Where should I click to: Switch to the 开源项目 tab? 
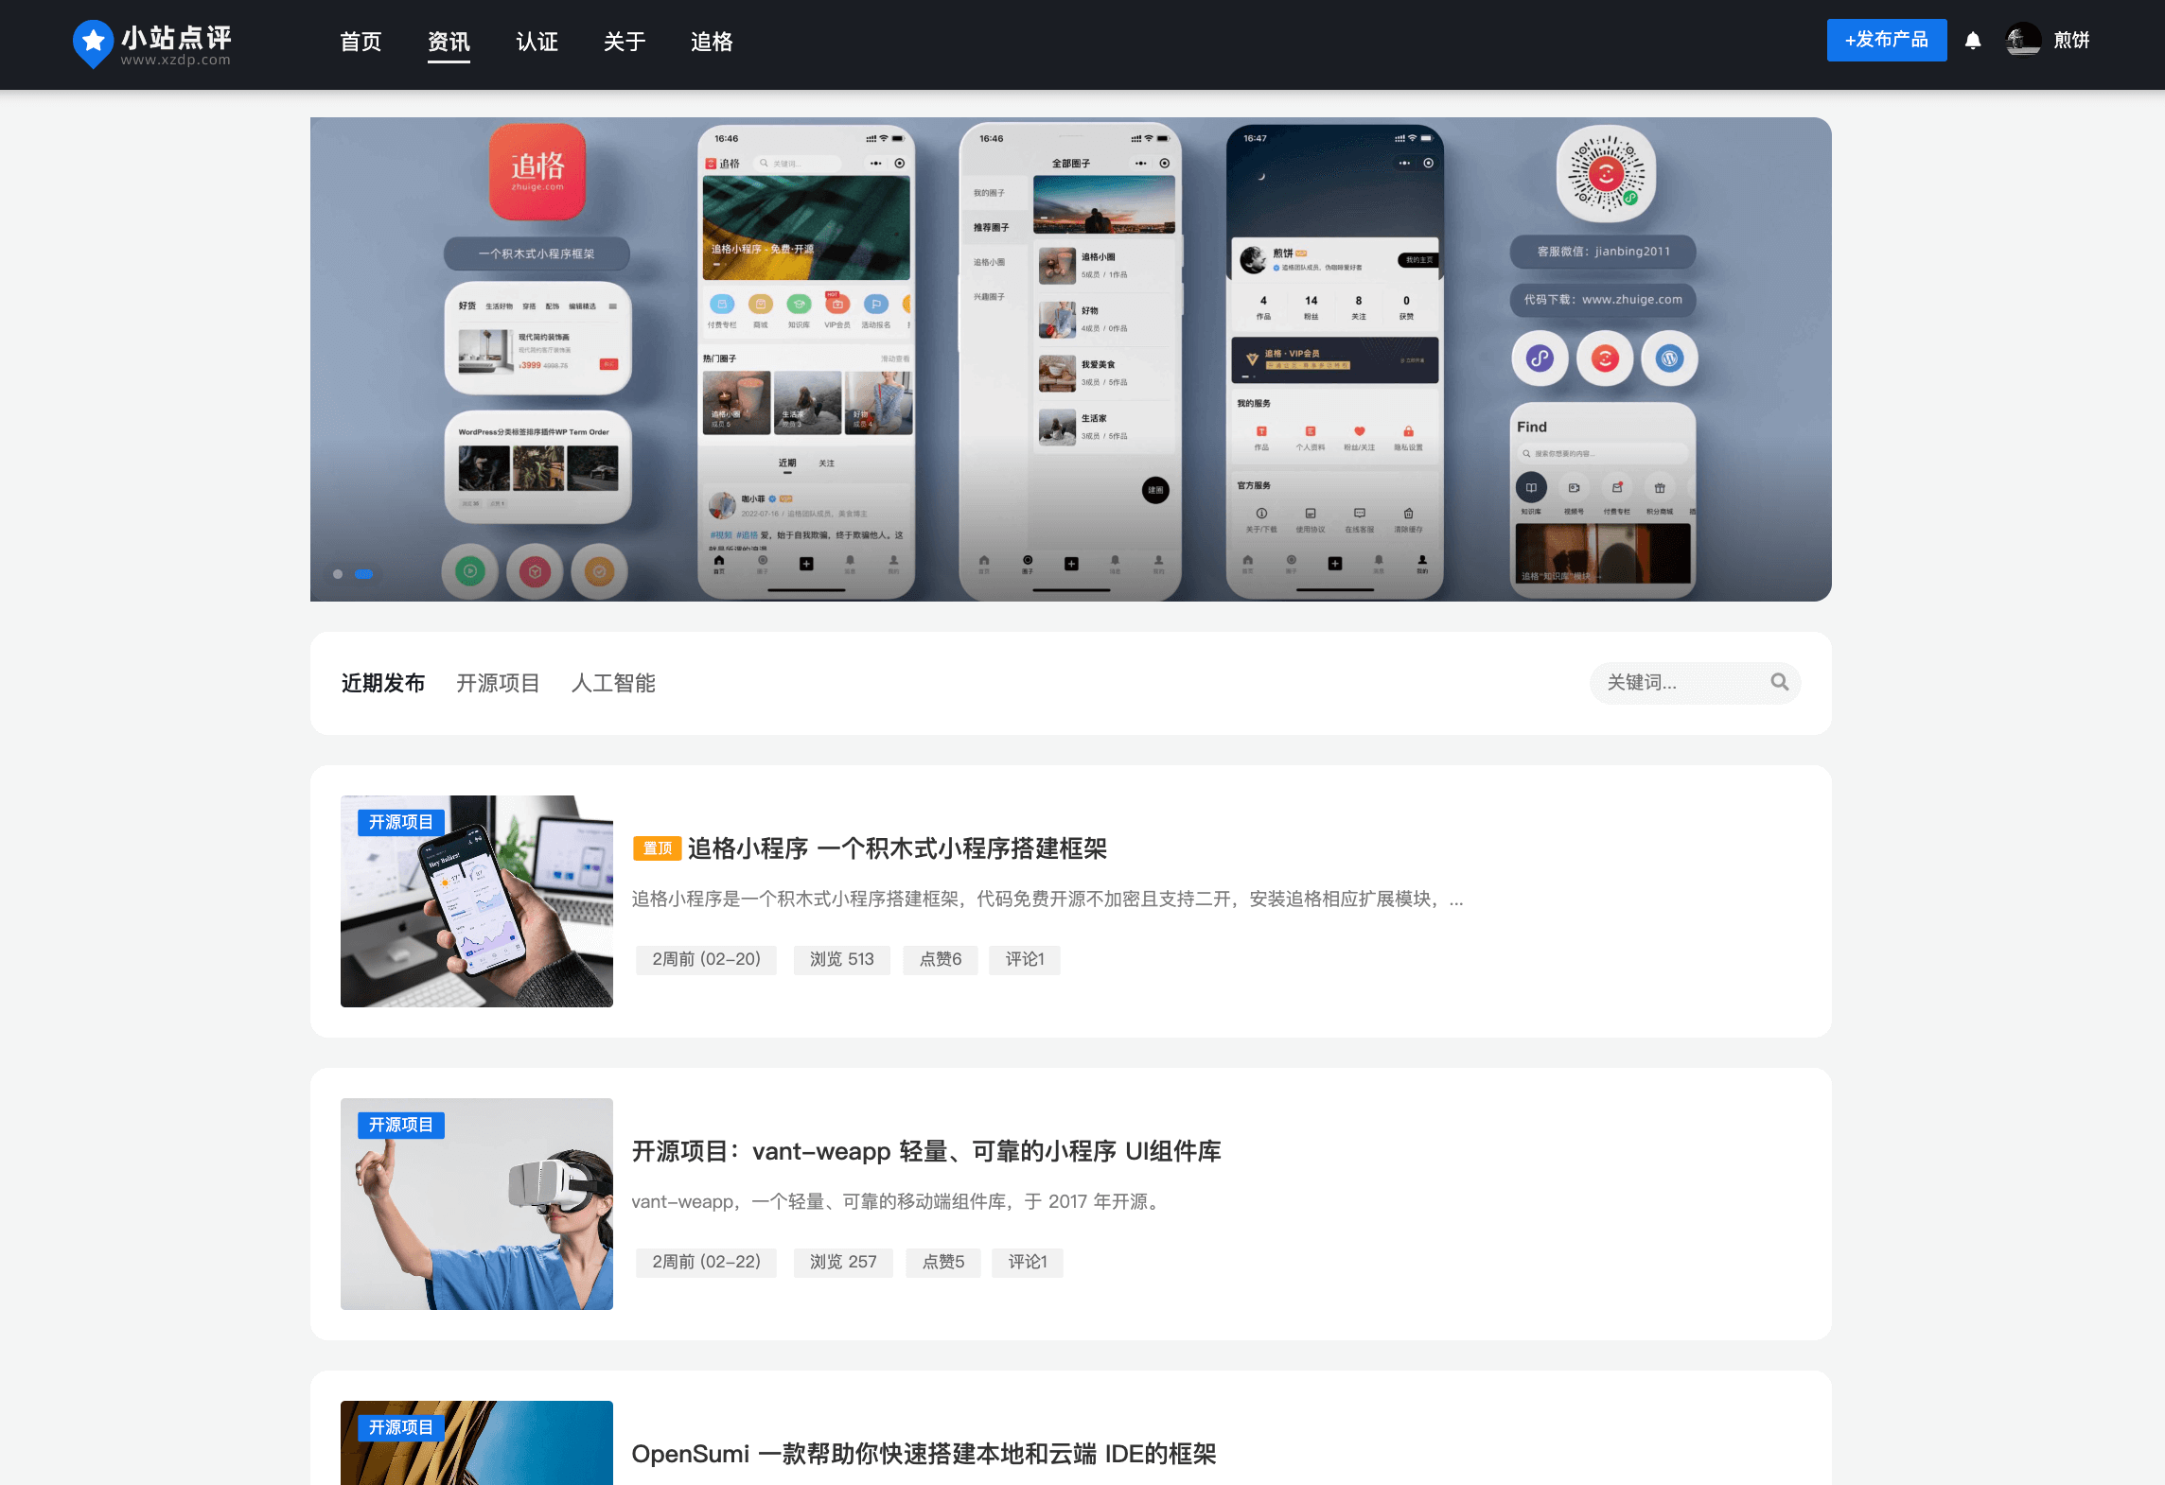(498, 683)
